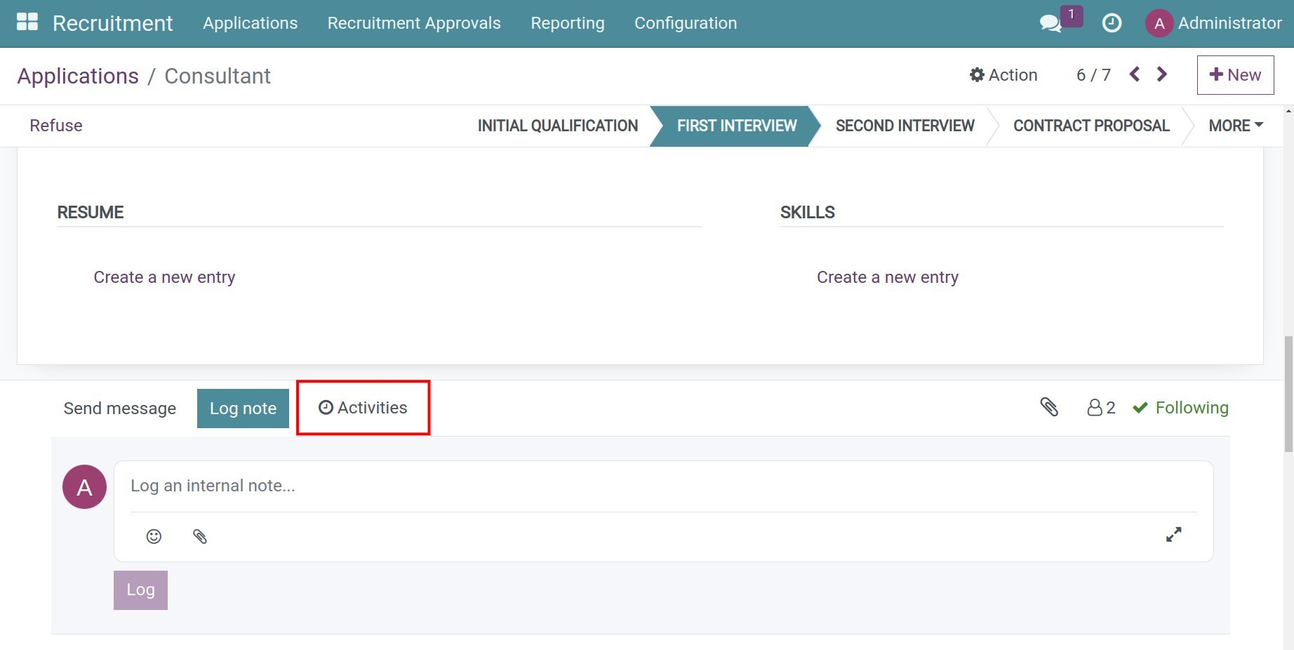Expand the note composer to full editor
Image resolution: width=1294 pixels, height=650 pixels.
click(x=1173, y=535)
